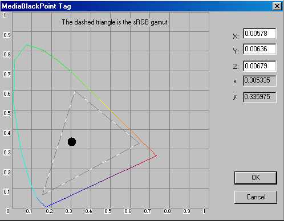The image size is (284, 221).
Task: Click the sRGB red vertex of dashed triangle
Action: pos(140,143)
